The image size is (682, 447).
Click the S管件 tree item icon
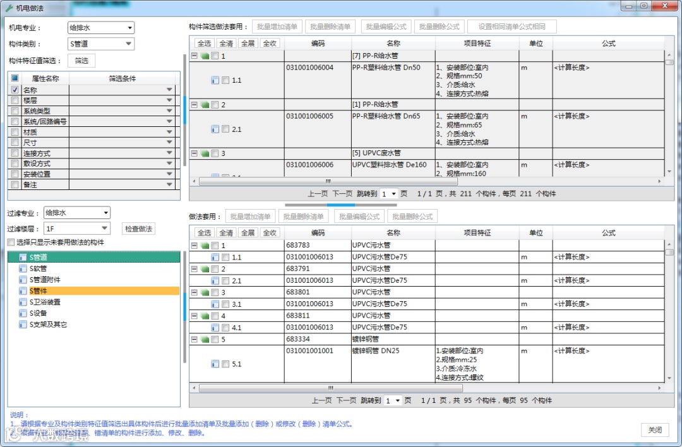(23, 291)
